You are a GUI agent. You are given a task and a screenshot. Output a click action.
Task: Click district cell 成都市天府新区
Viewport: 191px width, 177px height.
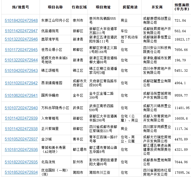(x=80, y=83)
